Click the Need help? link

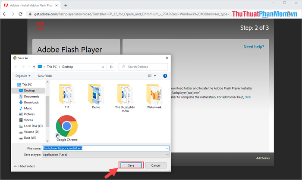[x=254, y=47]
